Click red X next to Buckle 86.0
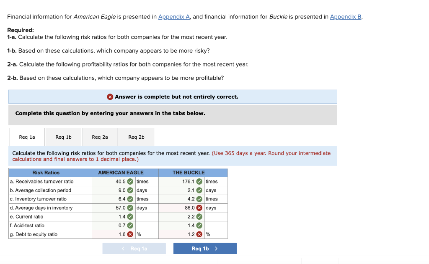 199,208
